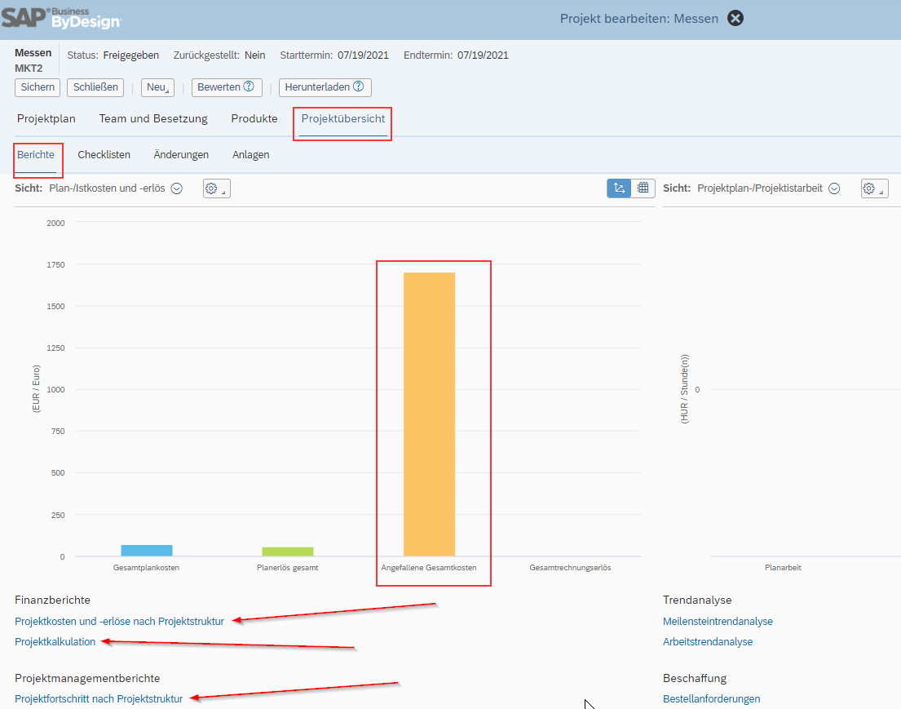The height and width of the screenshot is (709, 901).
Task: Click the green Planerlös gesamt bar
Action: pyautogui.click(x=288, y=552)
